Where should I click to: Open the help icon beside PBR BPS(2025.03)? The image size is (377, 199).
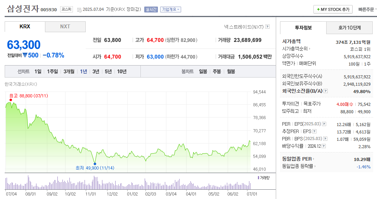(x=325, y=138)
